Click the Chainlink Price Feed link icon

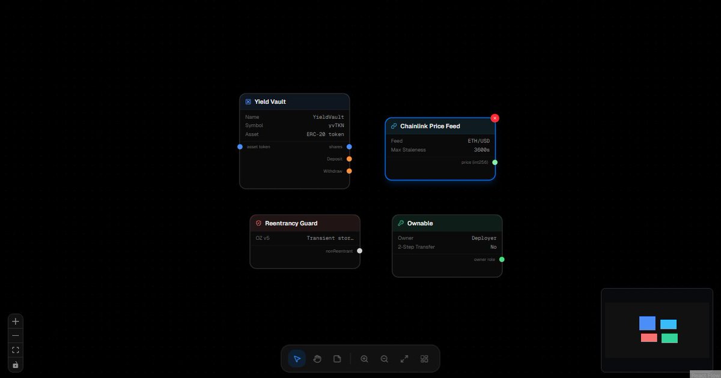pyautogui.click(x=394, y=127)
